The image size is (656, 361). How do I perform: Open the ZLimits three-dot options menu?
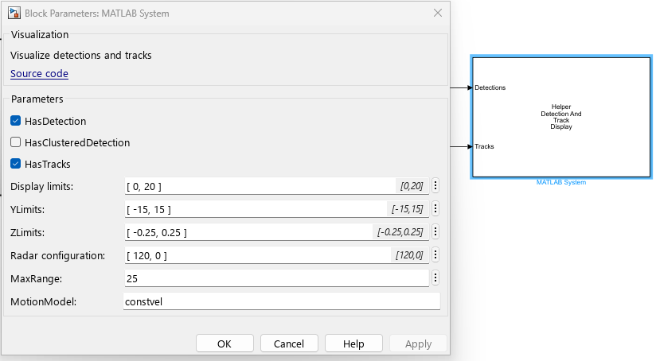click(435, 232)
